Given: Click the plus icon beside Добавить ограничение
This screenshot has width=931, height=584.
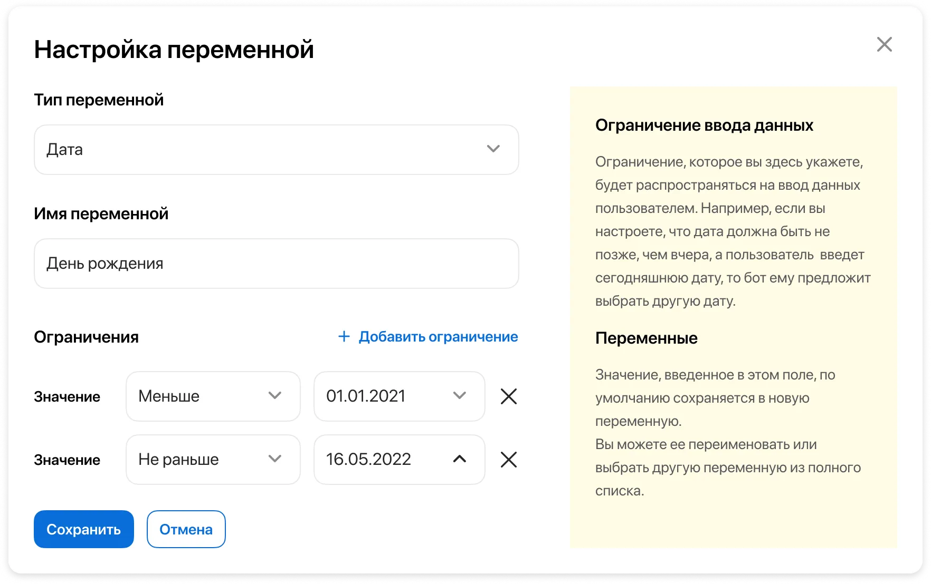Looking at the screenshot, I should [x=344, y=336].
